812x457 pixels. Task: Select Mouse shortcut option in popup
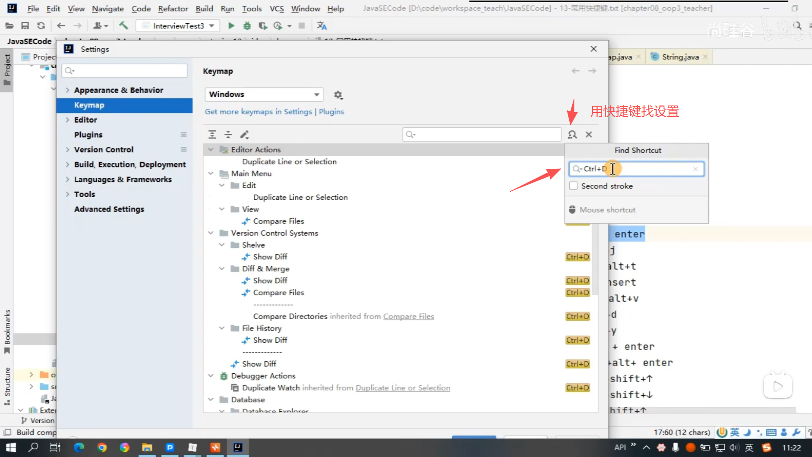click(607, 210)
